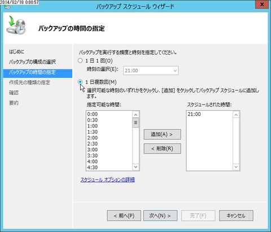Click < 削除(R) button
Image resolution: width=271 pixels, height=232 pixels.
(x=162, y=148)
